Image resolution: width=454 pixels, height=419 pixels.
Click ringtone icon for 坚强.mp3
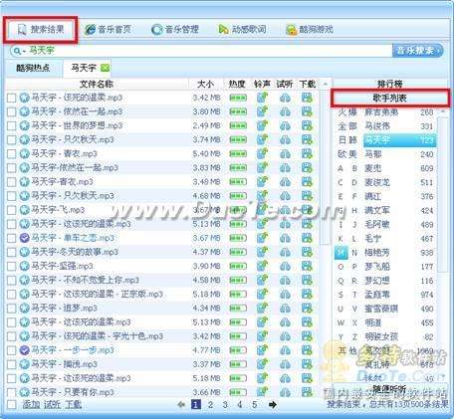coord(262,266)
